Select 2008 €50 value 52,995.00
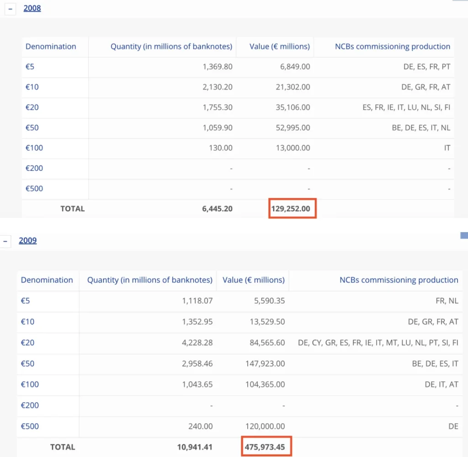 (293, 127)
